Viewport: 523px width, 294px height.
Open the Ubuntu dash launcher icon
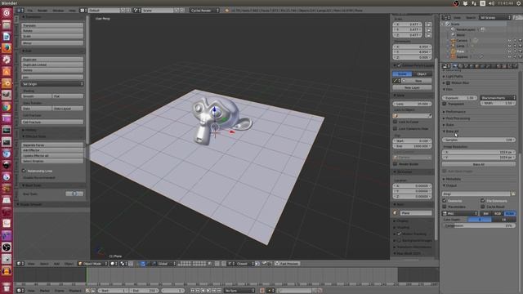(x=7, y=13)
